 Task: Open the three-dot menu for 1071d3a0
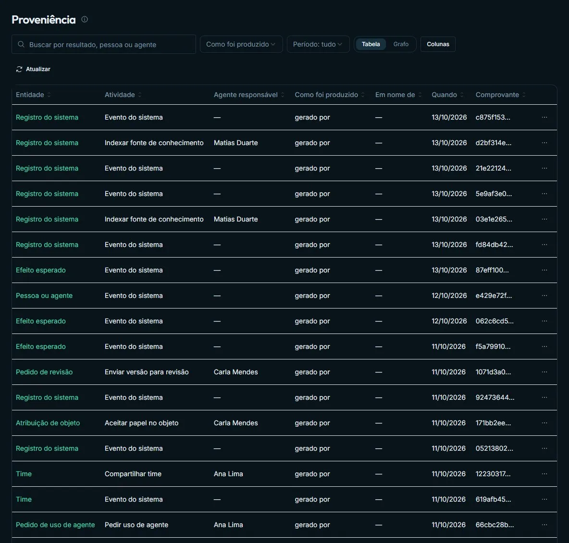pos(544,371)
